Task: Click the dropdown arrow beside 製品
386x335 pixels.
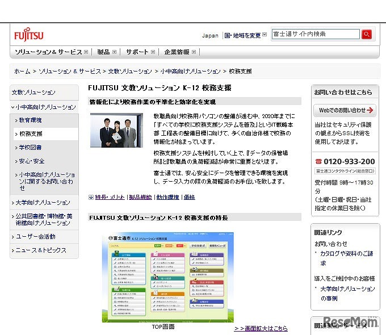Action: click(114, 52)
